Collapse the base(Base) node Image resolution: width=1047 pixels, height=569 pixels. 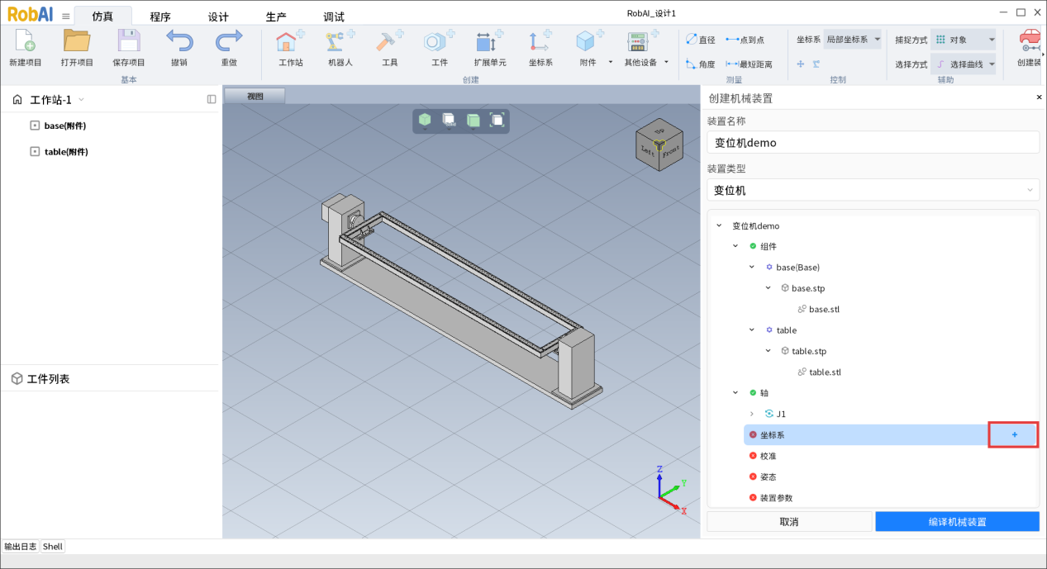click(751, 267)
